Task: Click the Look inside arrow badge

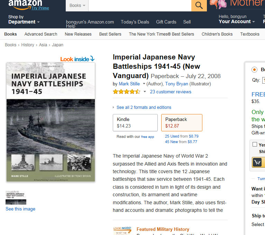Action: (77, 59)
